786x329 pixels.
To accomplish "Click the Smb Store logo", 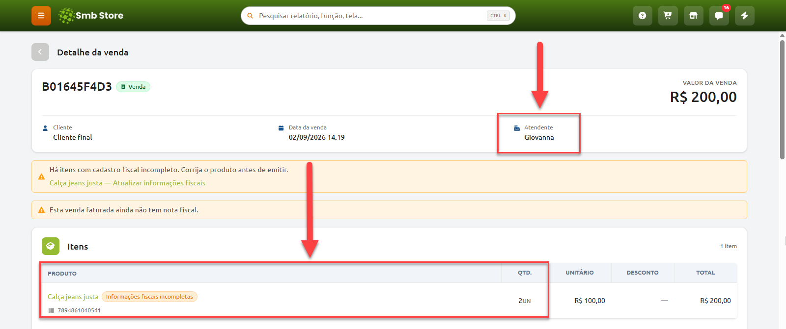I will [x=91, y=16].
